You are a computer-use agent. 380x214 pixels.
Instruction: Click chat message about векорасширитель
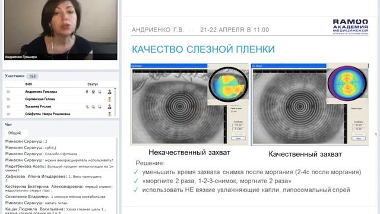pos(59,160)
